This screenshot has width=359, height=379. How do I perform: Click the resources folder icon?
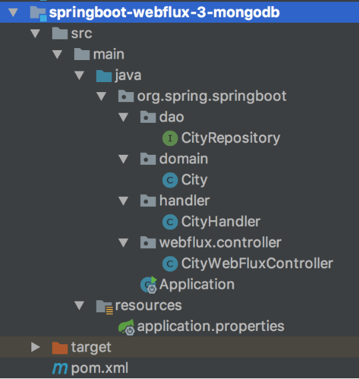pyautogui.click(x=105, y=307)
